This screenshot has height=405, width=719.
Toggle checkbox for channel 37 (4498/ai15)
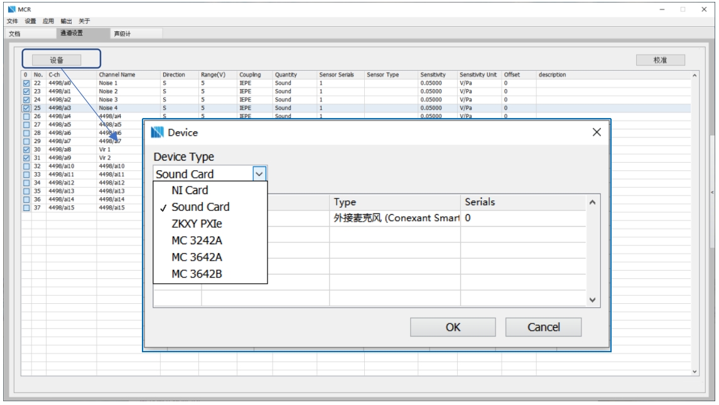tap(26, 208)
